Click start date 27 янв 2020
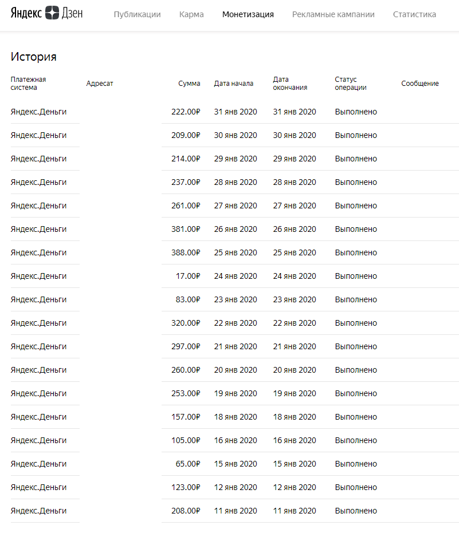The height and width of the screenshot is (541, 459). pos(236,206)
